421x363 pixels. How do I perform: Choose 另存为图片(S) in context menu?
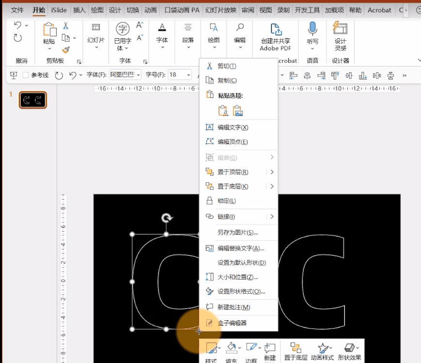[x=238, y=233]
